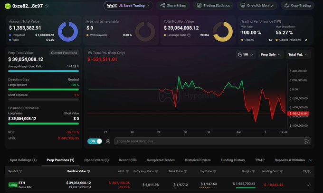Viewport: 323px width, 193px height.
Task: Click the Symbol column filter icon
Action: coord(20,171)
